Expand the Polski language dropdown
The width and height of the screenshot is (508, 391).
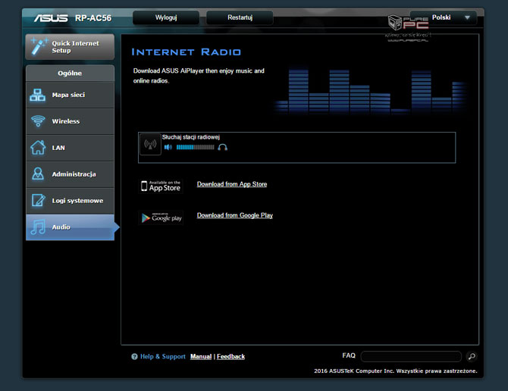pyautogui.click(x=453, y=17)
